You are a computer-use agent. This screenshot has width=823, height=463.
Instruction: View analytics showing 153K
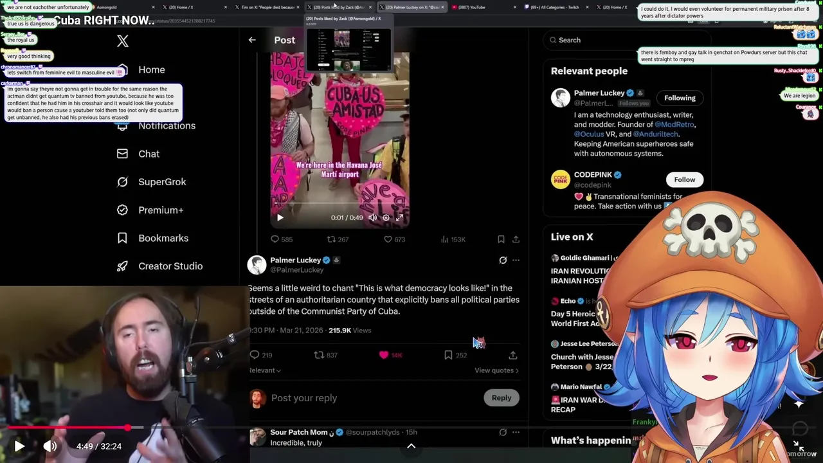[x=444, y=239]
